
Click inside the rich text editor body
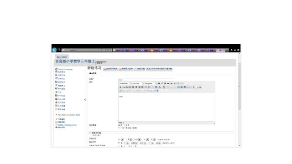(x=167, y=107)
